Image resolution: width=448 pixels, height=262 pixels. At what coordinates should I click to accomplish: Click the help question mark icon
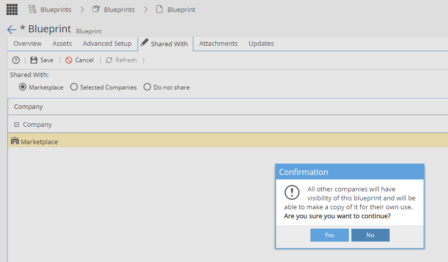pos(16,60)
